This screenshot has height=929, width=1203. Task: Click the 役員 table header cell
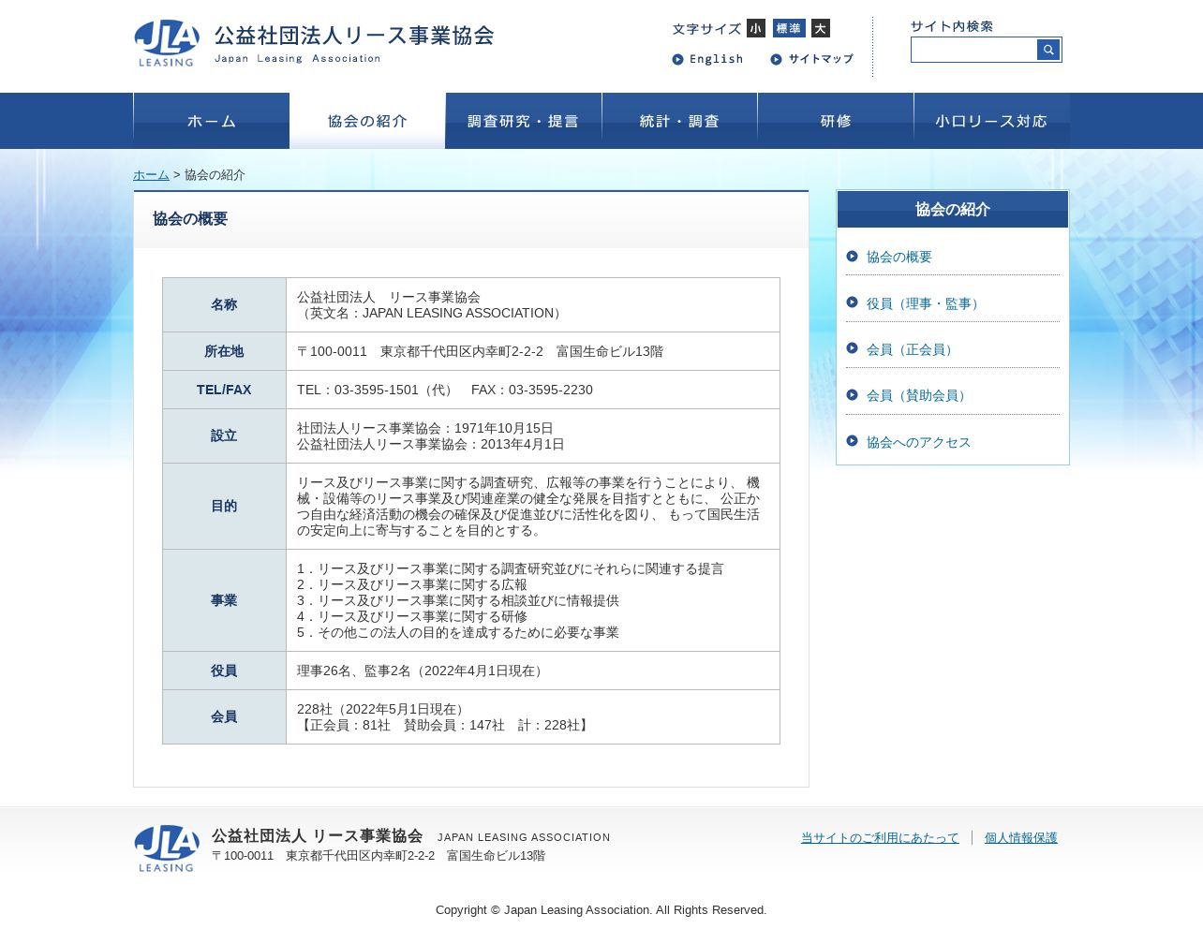coord(224,671)
